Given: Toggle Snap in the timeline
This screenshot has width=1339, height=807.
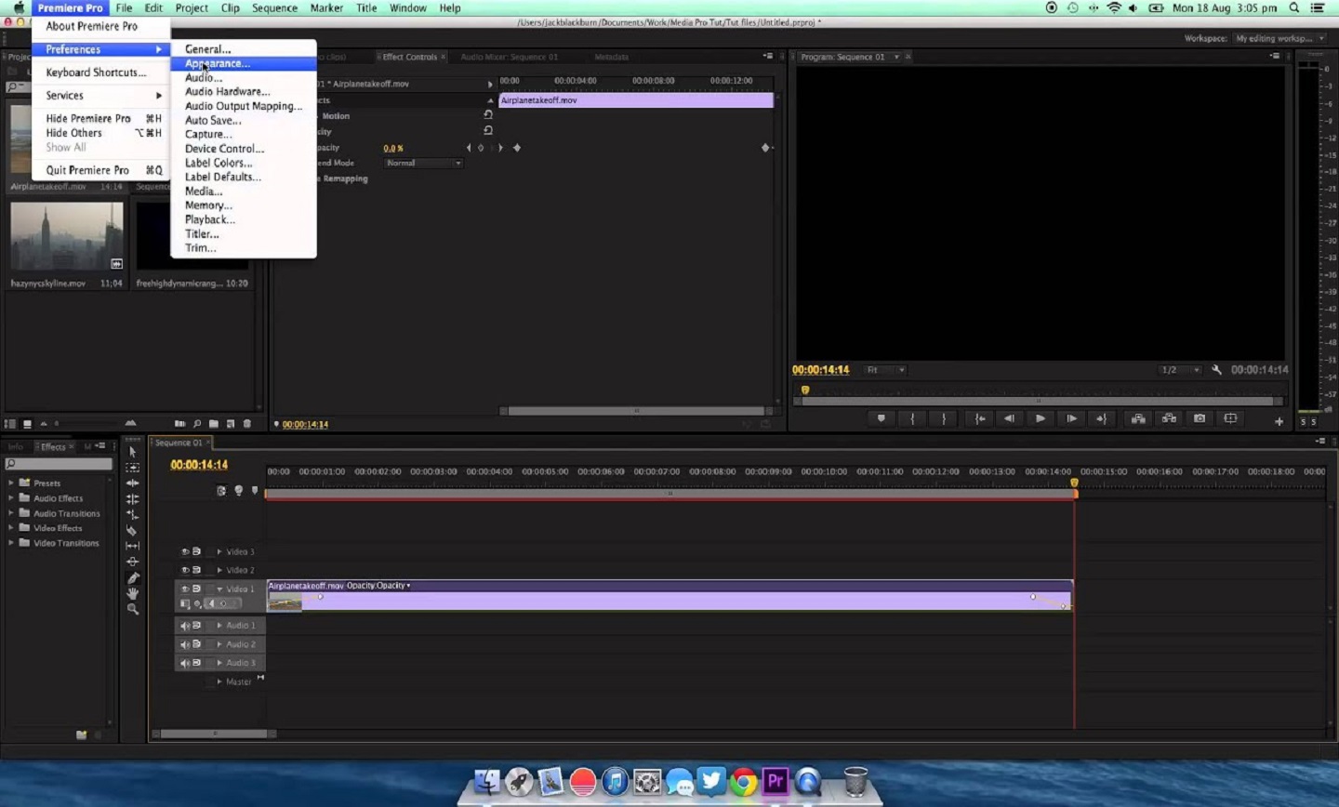Looking at the screenshot, I should tap(221, 491).
